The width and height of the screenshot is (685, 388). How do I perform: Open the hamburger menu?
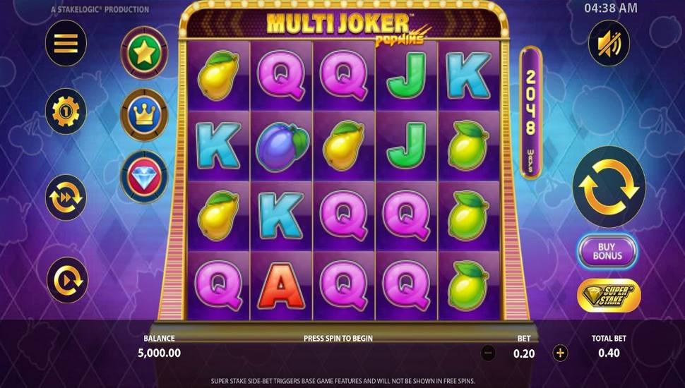[x=66, y=43]
